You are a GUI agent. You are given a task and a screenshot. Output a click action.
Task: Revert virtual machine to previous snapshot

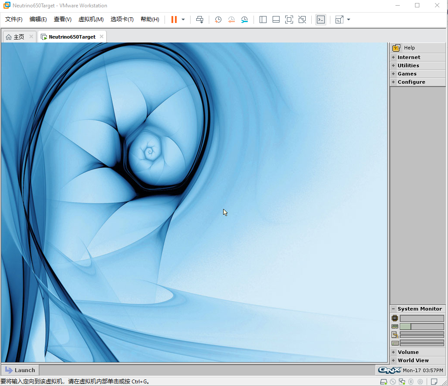point(231,20)
